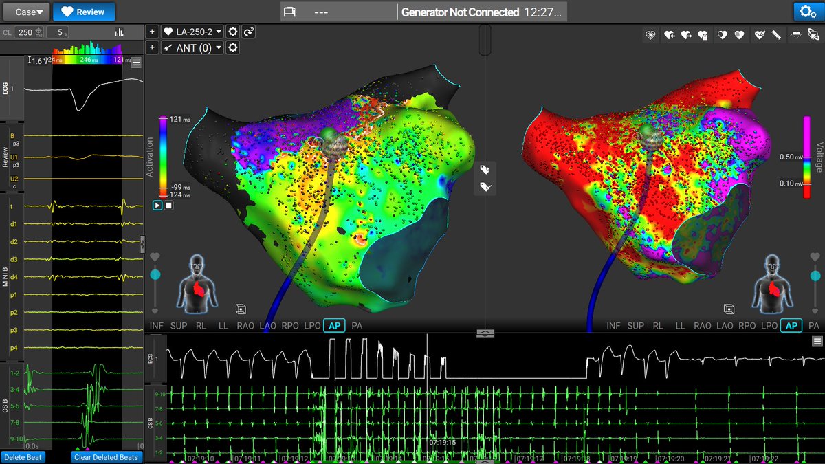Click the activation color scale bar
The width and height of the screenshot is (825, 464).
click(162, 157)
